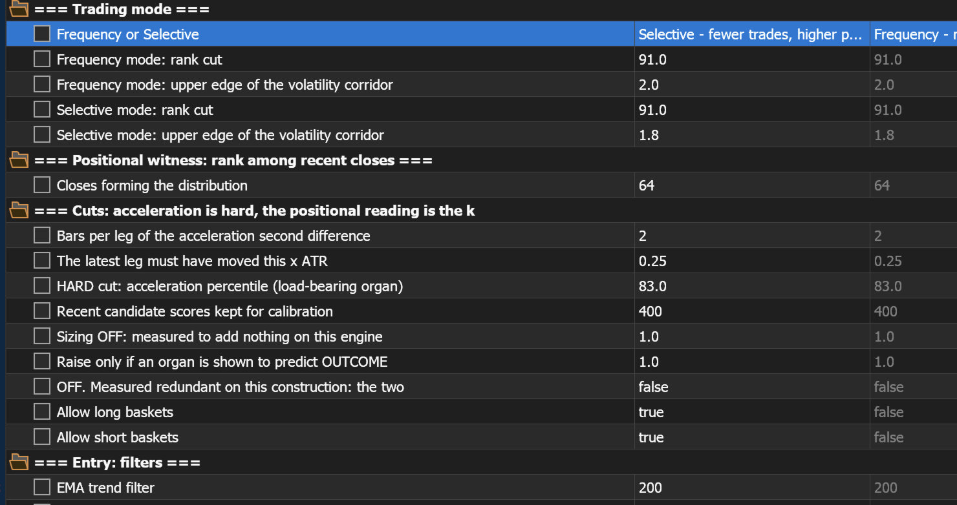
Task: Click the folder icon beside Trading mode
Action: point(19,9)
